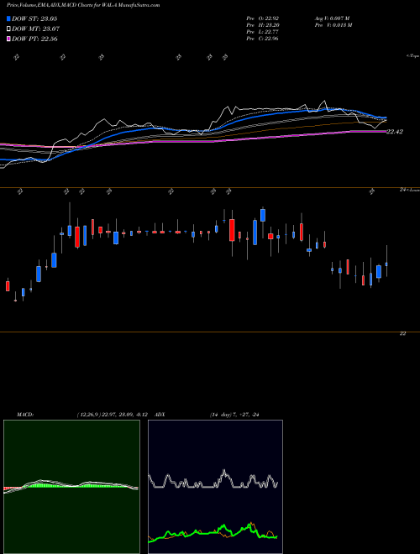420x554 pixels.
Task: Click the Avg V: 0.007 M value
Action: pos(332,18)
